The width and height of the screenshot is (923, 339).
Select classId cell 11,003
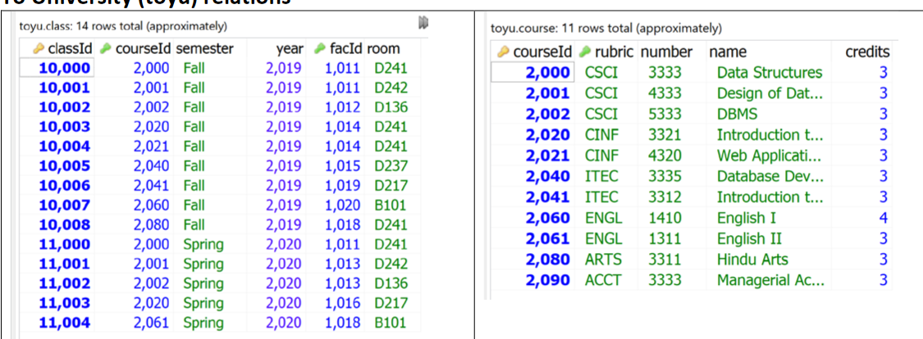tap(65, 303)
